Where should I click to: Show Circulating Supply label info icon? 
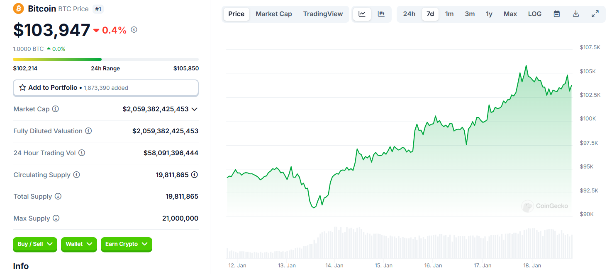coord(76,175)
